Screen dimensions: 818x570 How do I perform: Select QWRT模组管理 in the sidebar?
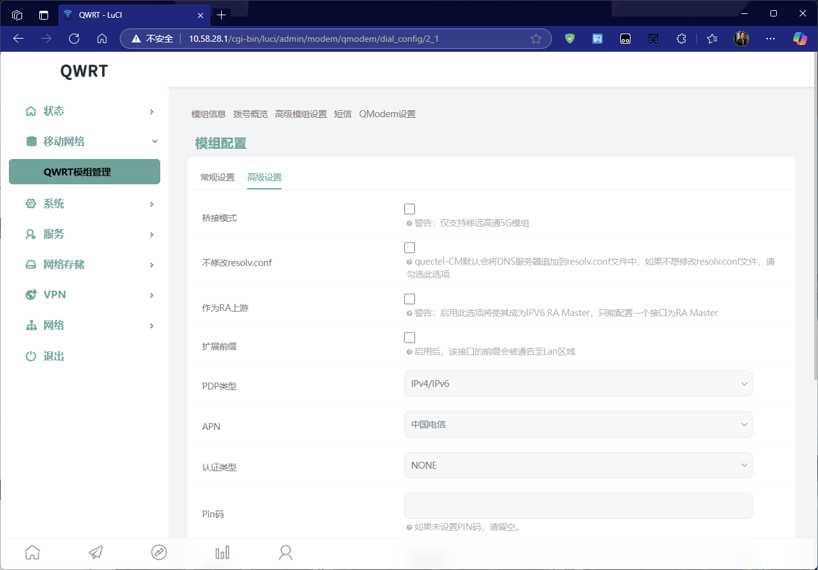pos(84,172)
